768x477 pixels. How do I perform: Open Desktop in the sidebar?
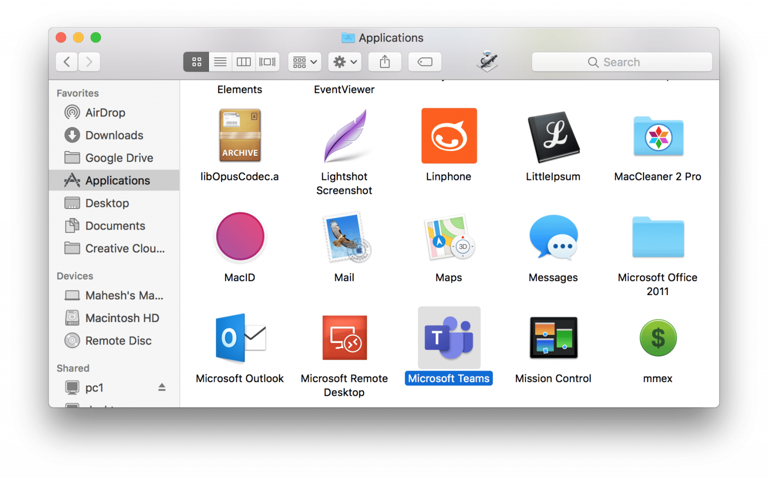114,203
